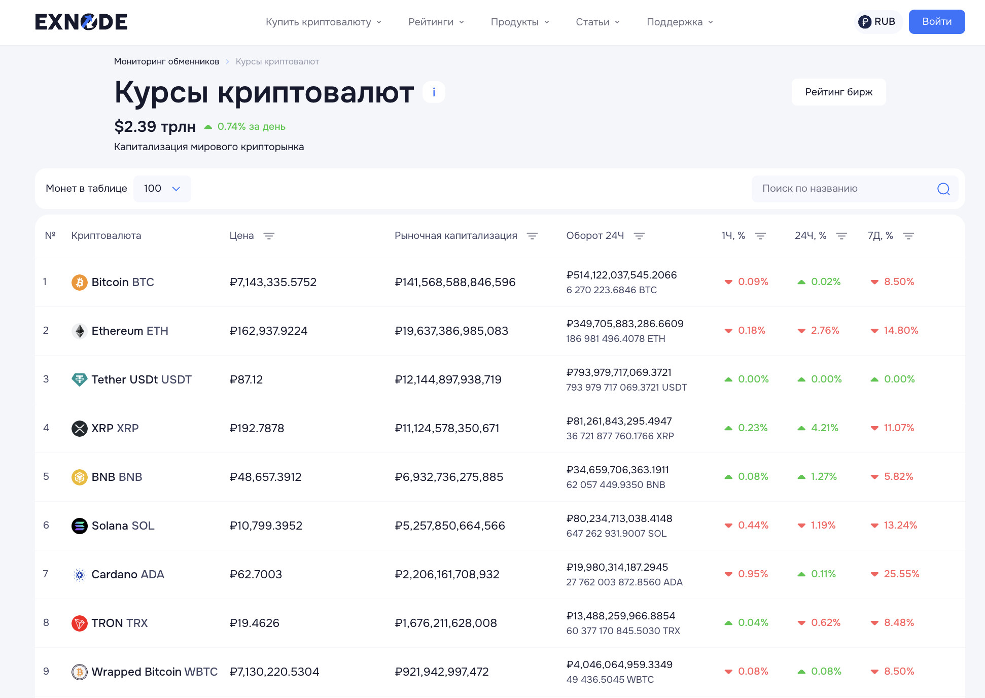Click the Рейтинг бирж button
Screen dimensions: 985x698
(x=838, y=92)
